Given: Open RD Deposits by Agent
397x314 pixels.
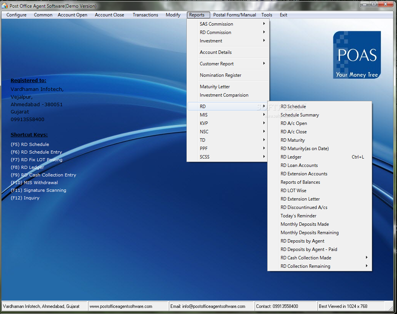Looking at the screenshot, I should [x=320, y=241].
